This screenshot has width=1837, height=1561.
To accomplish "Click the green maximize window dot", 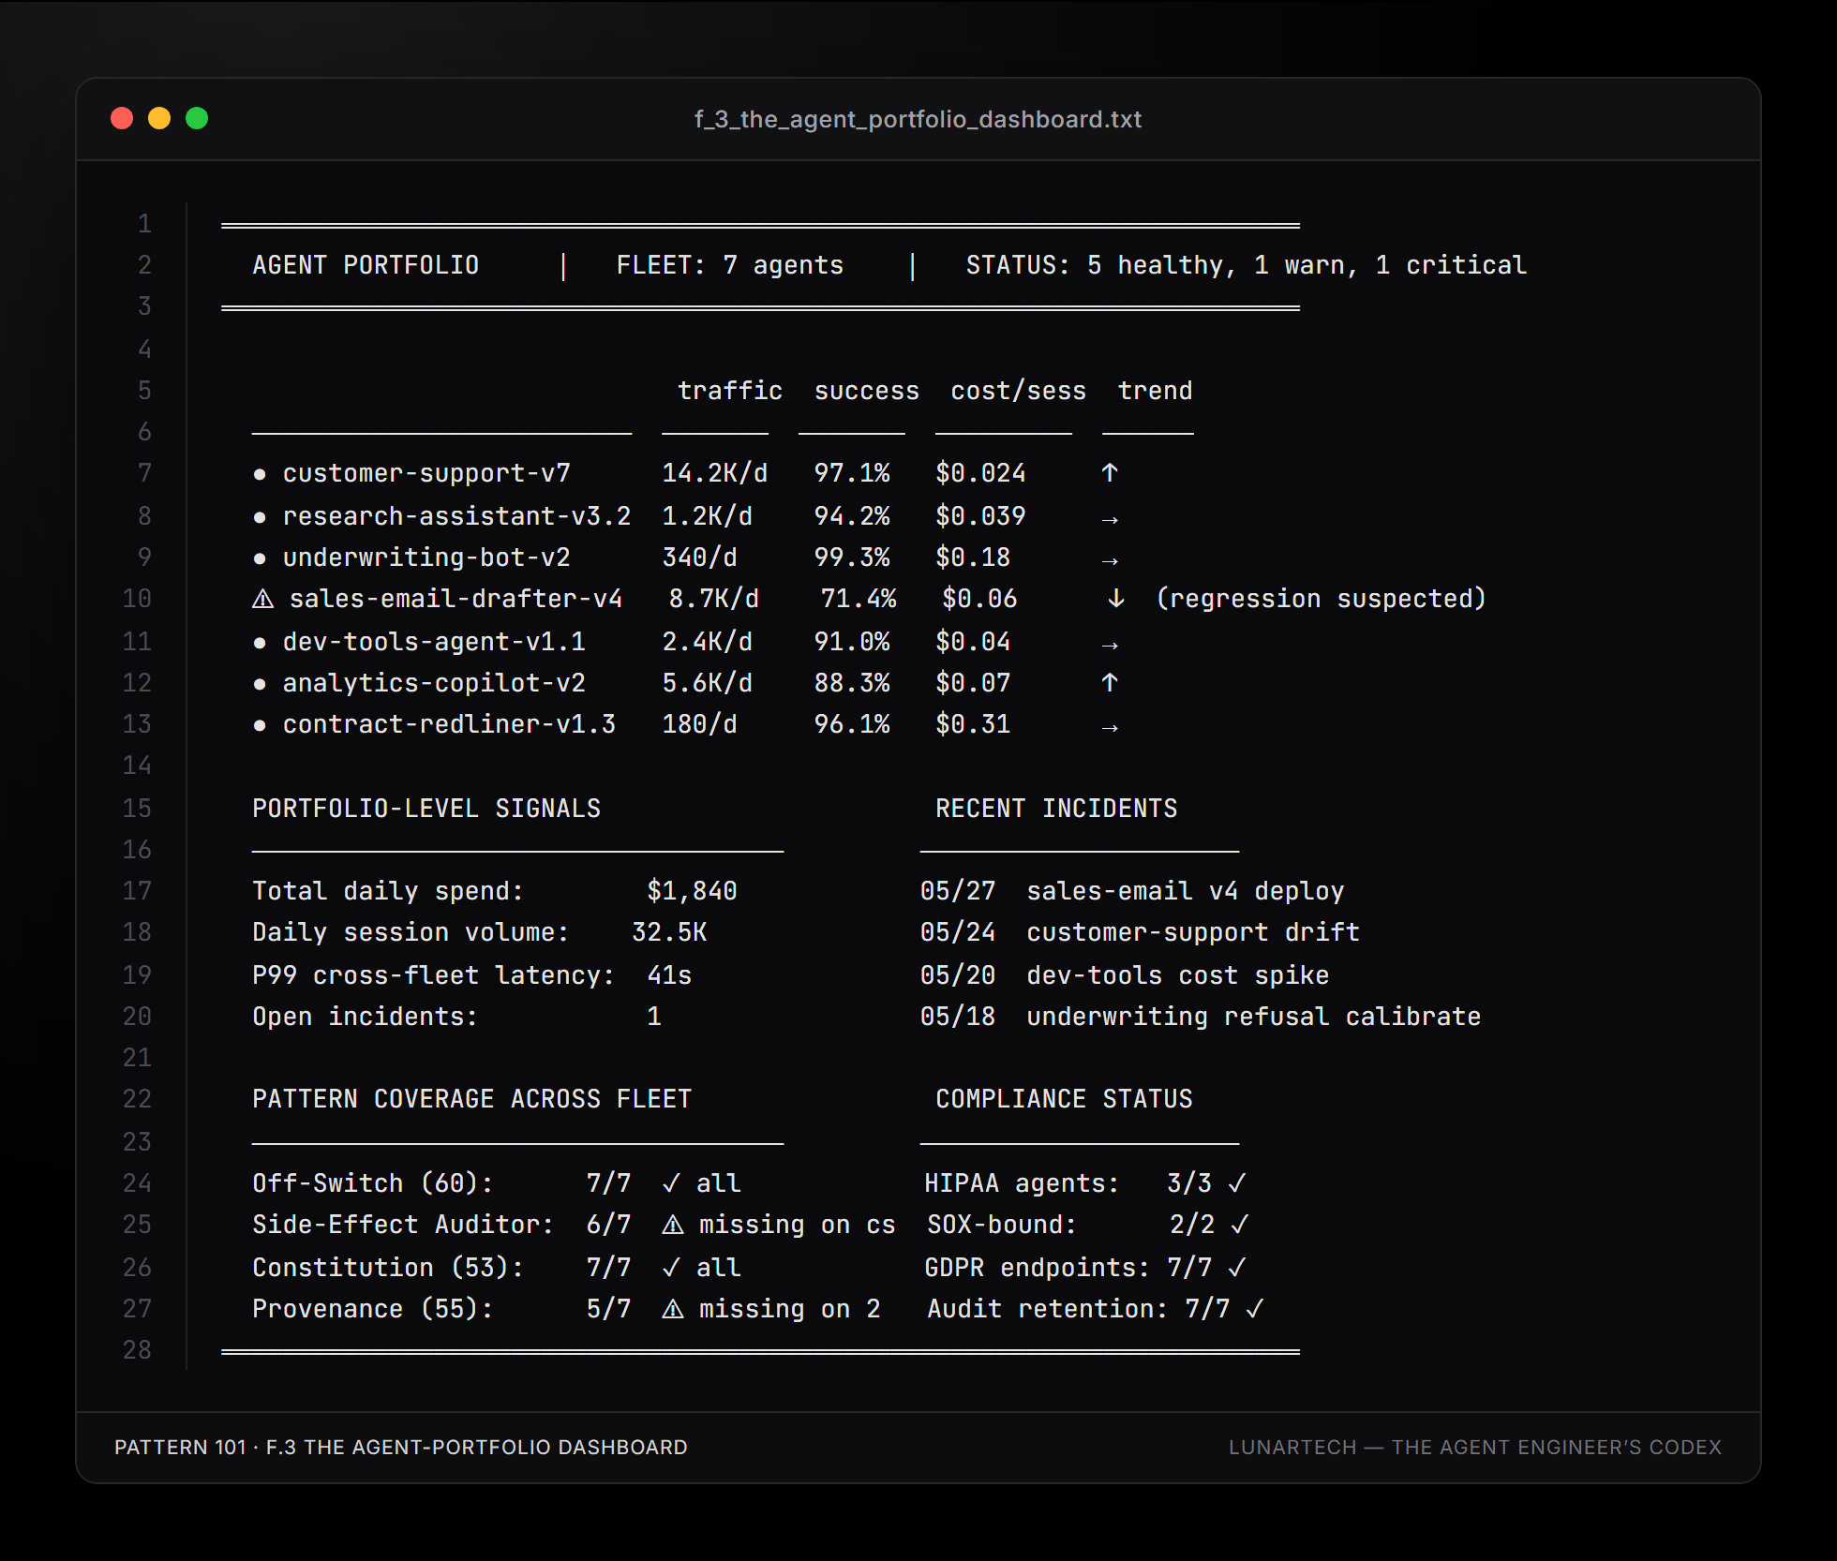I will tap(197, 118).
